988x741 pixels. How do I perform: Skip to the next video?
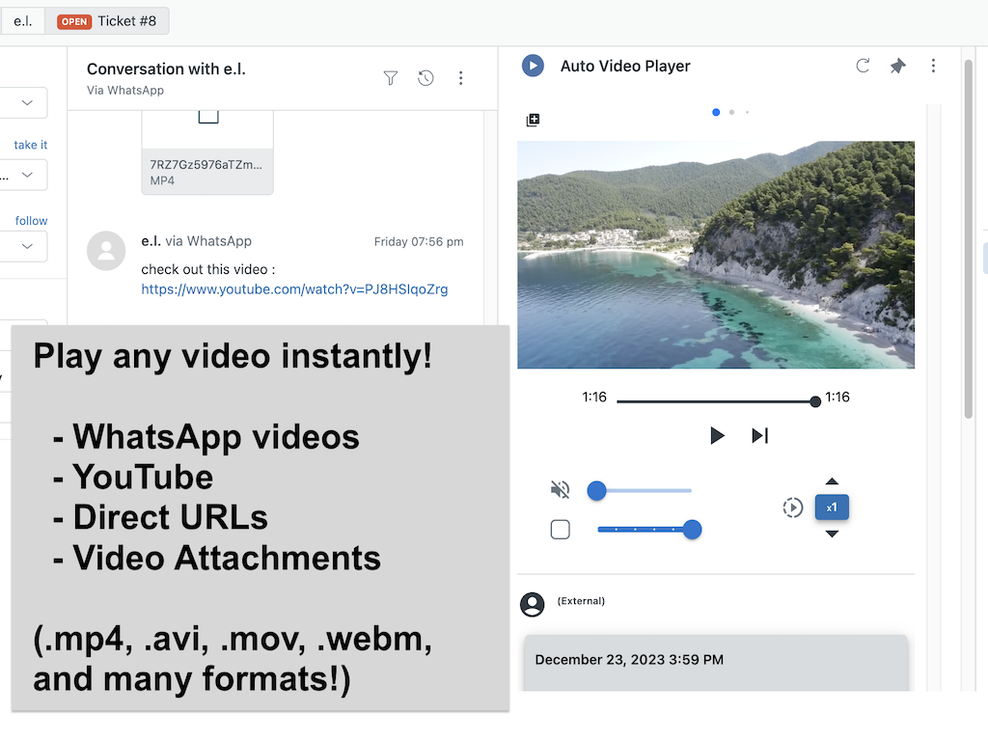760,435
